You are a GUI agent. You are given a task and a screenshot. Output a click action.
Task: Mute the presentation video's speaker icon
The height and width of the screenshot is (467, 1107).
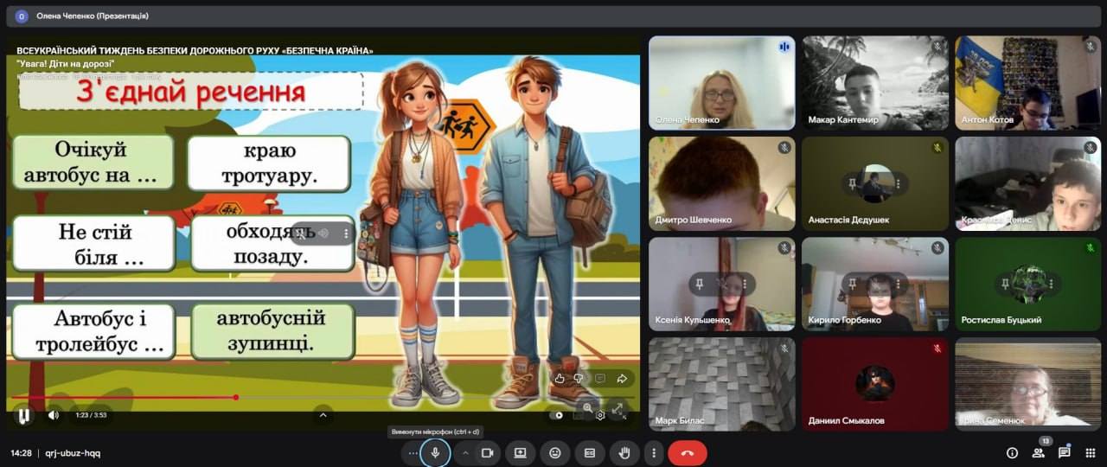[x=53, y=415]
